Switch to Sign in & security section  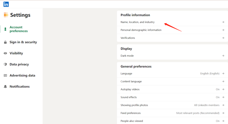(23, 42)
